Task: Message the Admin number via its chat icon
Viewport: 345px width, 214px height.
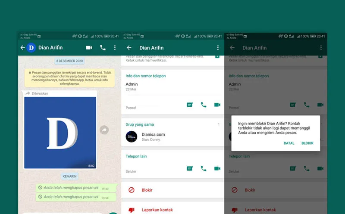Action: tap(190, 105)
